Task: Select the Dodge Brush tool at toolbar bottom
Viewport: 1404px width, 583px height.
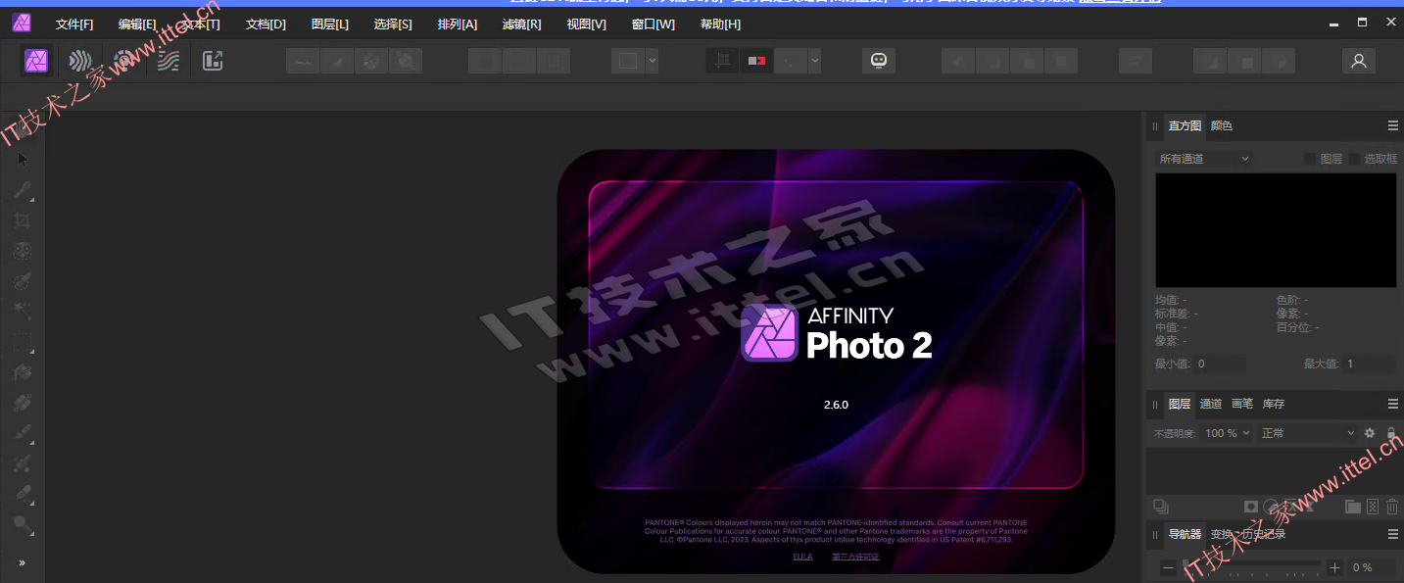Action: click(x=23, y=525)
